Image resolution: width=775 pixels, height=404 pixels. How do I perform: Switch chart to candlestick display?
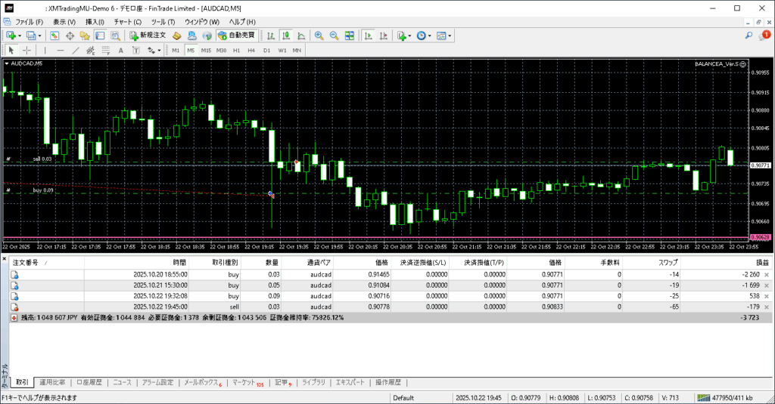287,35
